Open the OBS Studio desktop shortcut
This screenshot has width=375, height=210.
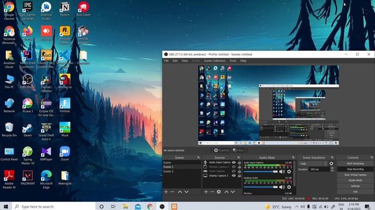coord(28,82)
